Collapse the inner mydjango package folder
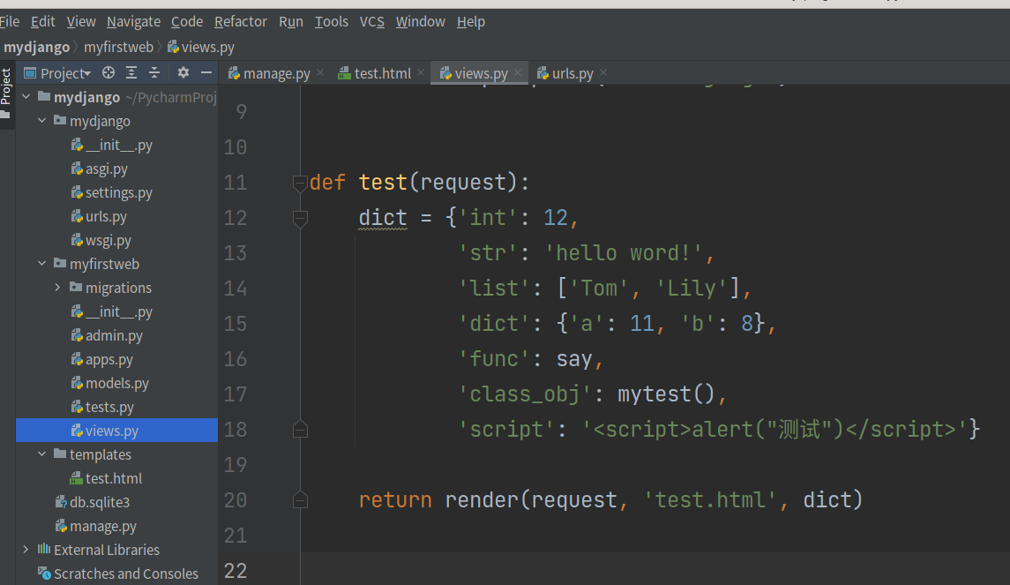Viewport: 1010px width, 585px height. [41, 121]
